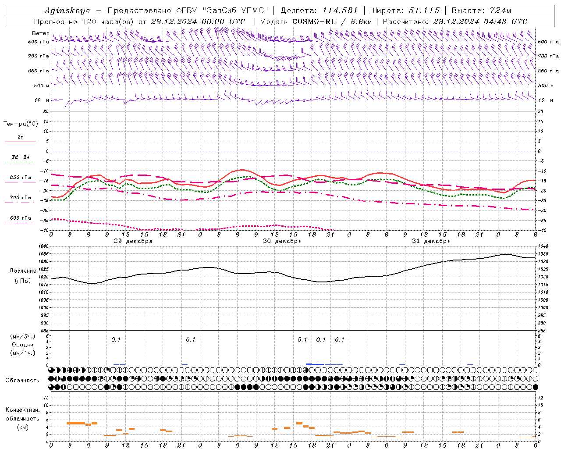The image size is (561, 449).
Task: Click "Прогноз на 120 часа(ов)" forecast text
Action: [x=85, y=21]
